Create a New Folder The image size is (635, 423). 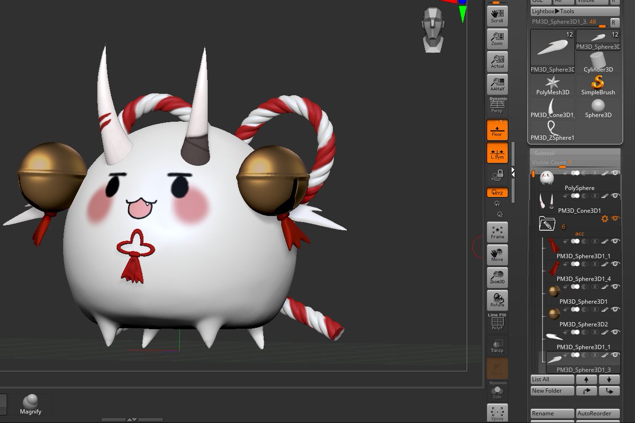552,391
